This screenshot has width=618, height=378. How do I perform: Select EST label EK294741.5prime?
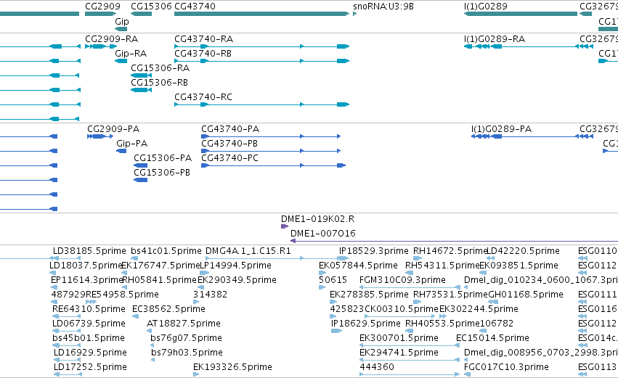click(x=399, y=353)
